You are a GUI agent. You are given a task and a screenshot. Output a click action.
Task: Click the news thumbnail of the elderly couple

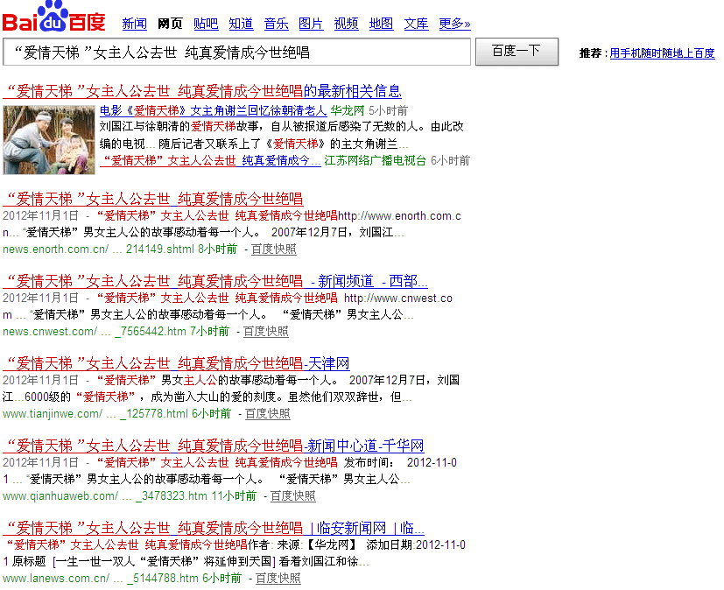[x=49, y=139]
